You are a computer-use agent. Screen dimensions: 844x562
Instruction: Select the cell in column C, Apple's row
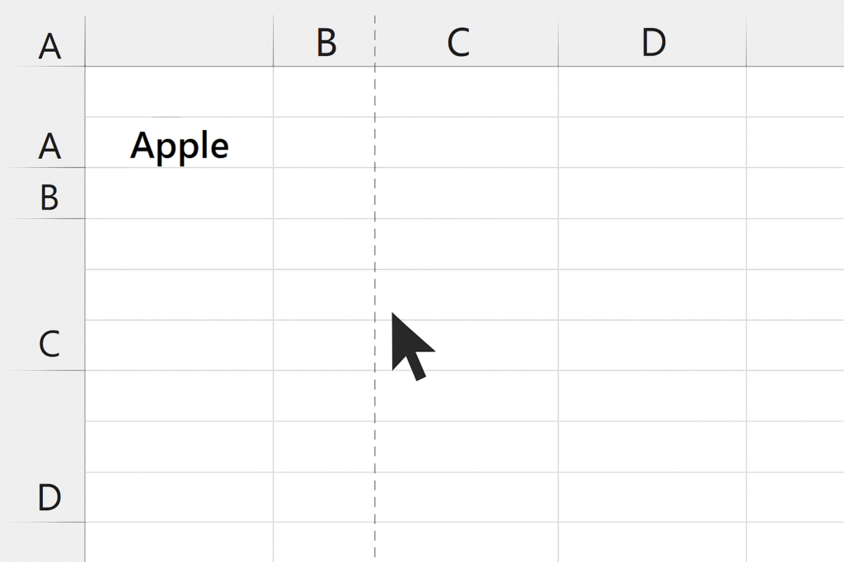click(467, 142)
